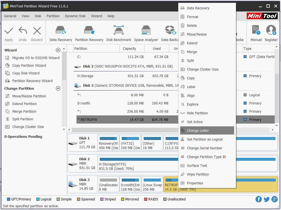
Task: Select the D:rootfs partition row
Action: click(127, 103)
